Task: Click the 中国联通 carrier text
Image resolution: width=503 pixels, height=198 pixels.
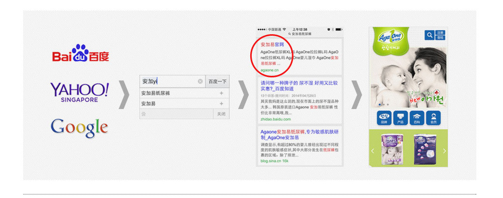Action: coord(274,29)
